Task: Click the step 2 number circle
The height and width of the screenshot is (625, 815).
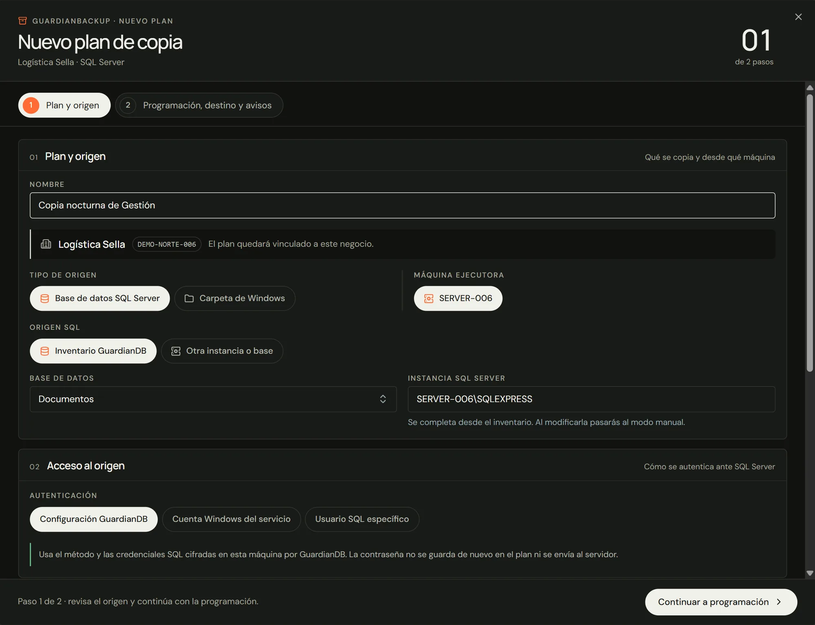Action: (x=128, y=105)
